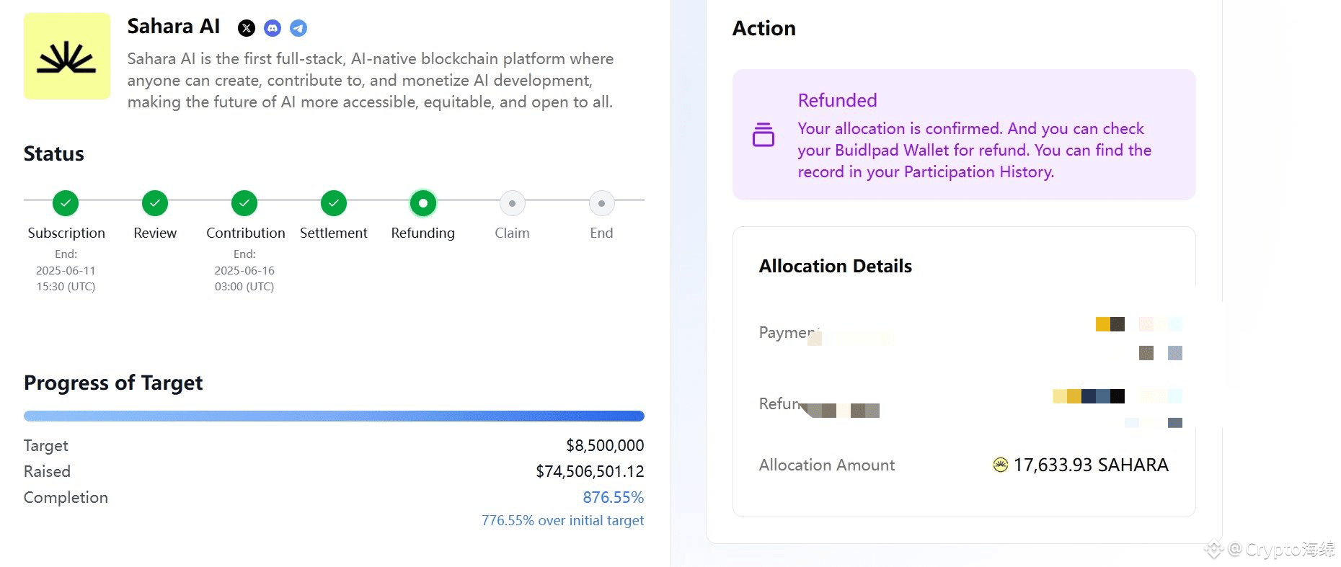The width and height of the screenshot is (1341, 567).
Task: Click the Sahara AI project title
Action: 174,27
